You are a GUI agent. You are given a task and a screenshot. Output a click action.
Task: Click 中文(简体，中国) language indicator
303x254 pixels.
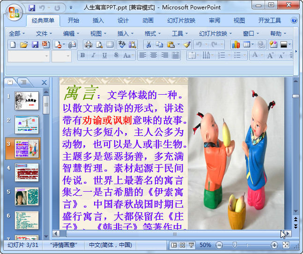pos(111,245)
